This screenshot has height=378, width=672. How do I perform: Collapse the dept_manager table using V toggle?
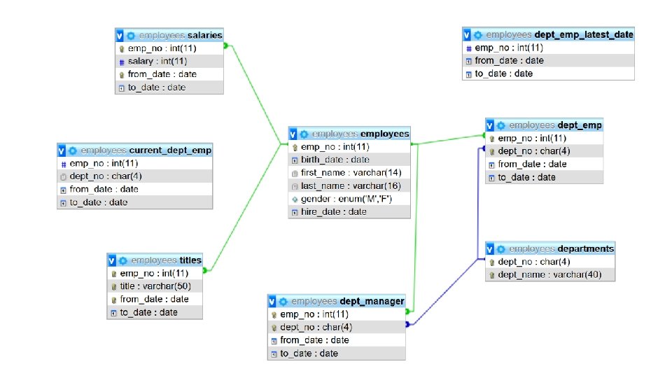pos(272,302)
